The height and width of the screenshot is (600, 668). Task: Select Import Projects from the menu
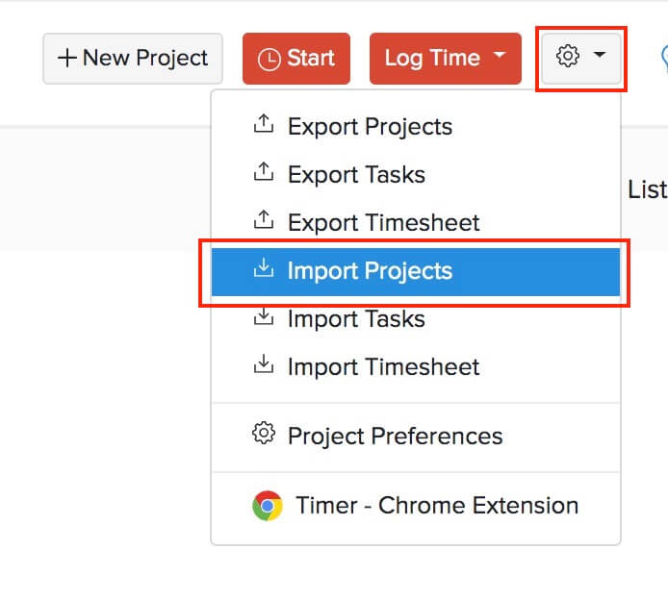(370, 271)
